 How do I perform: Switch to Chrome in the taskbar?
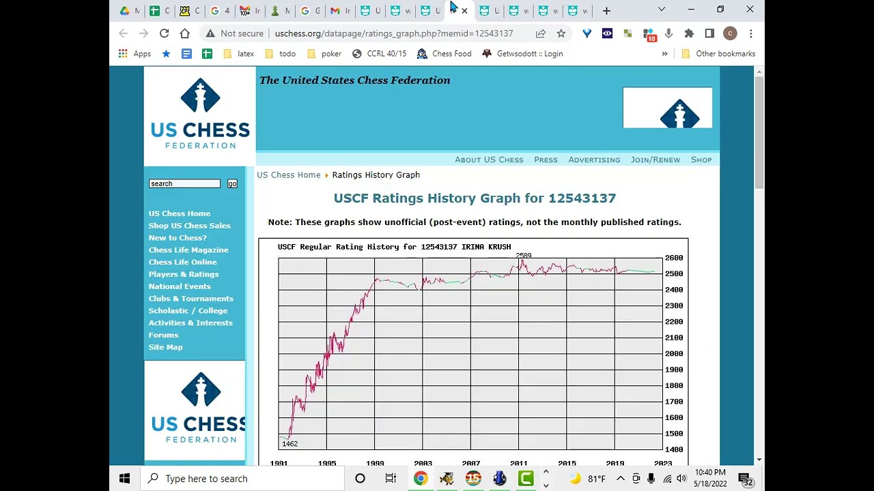420,479
